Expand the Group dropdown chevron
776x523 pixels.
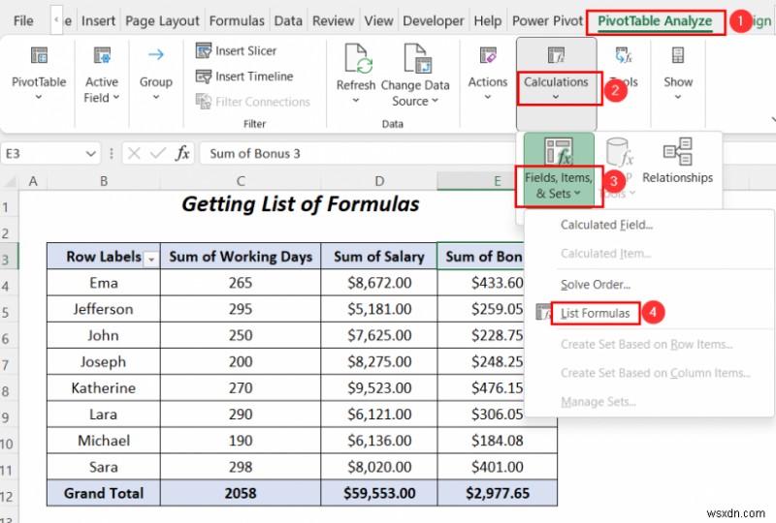156,97
